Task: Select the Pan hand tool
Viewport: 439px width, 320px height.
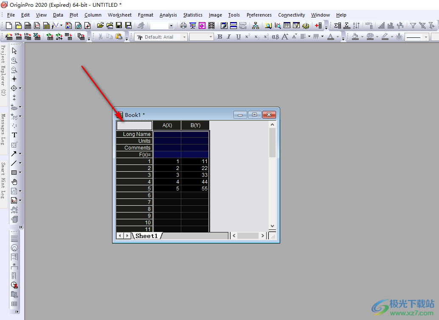Action: coord(14,182)
